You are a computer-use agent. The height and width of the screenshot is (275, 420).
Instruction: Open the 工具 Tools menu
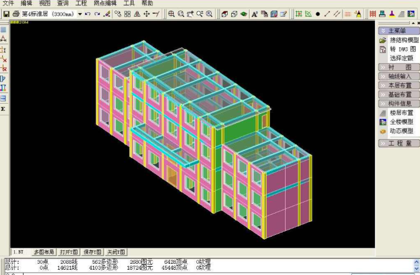point(129,4)
